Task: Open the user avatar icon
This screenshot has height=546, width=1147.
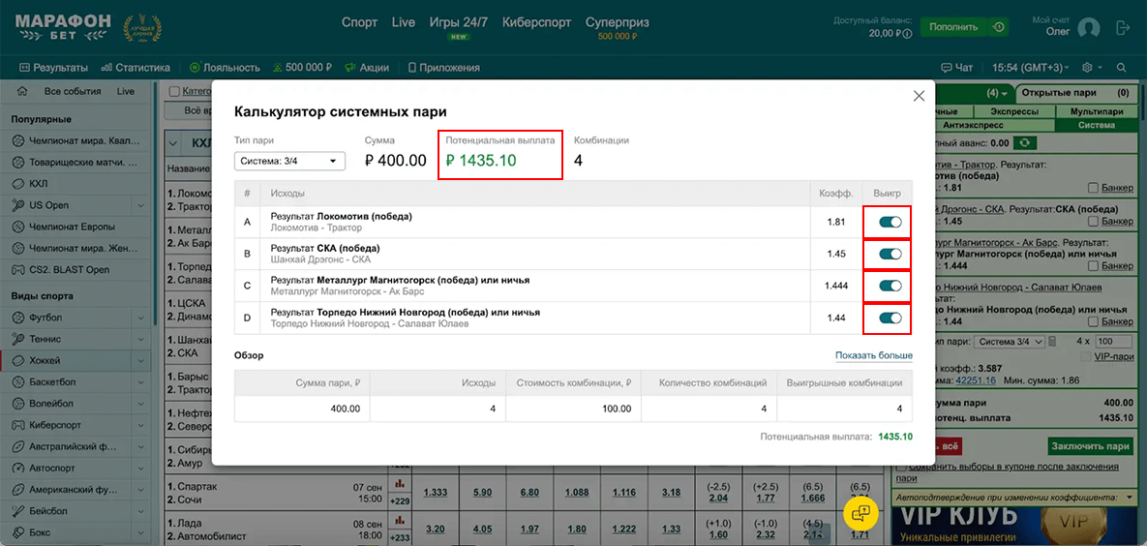Action: pyautogui.click(x=1089, y=28)
